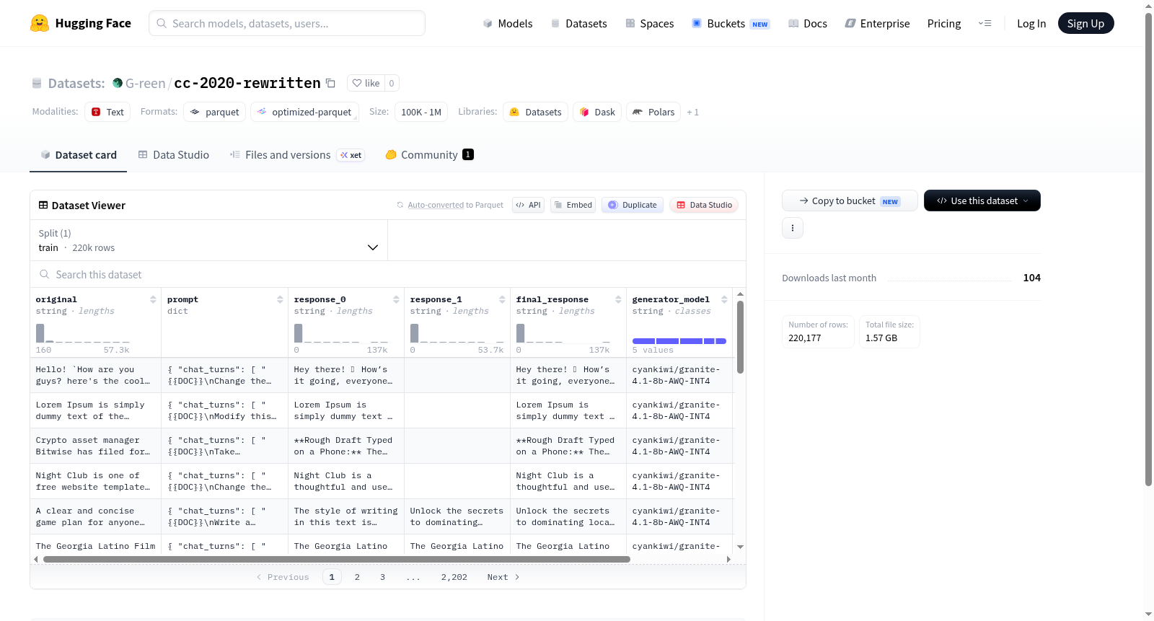The width and height of the screenshot is (1154, 621).
Task: Click the Copy to bucket button
Action: tap(850, 201)
